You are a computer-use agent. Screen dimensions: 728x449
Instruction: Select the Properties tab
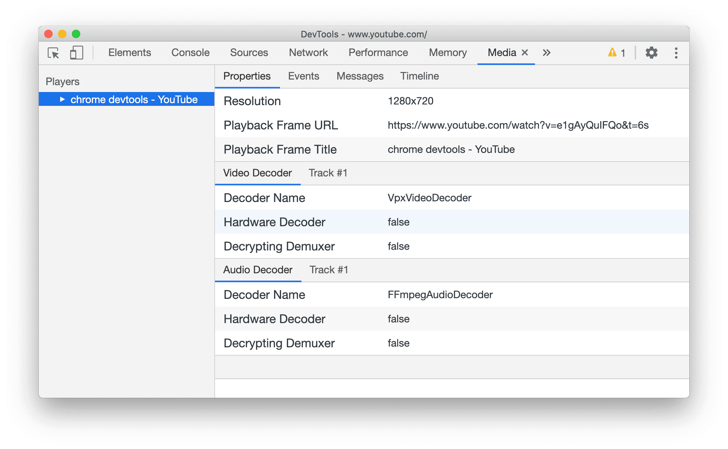pyautogui.click(x=246, y=75)
